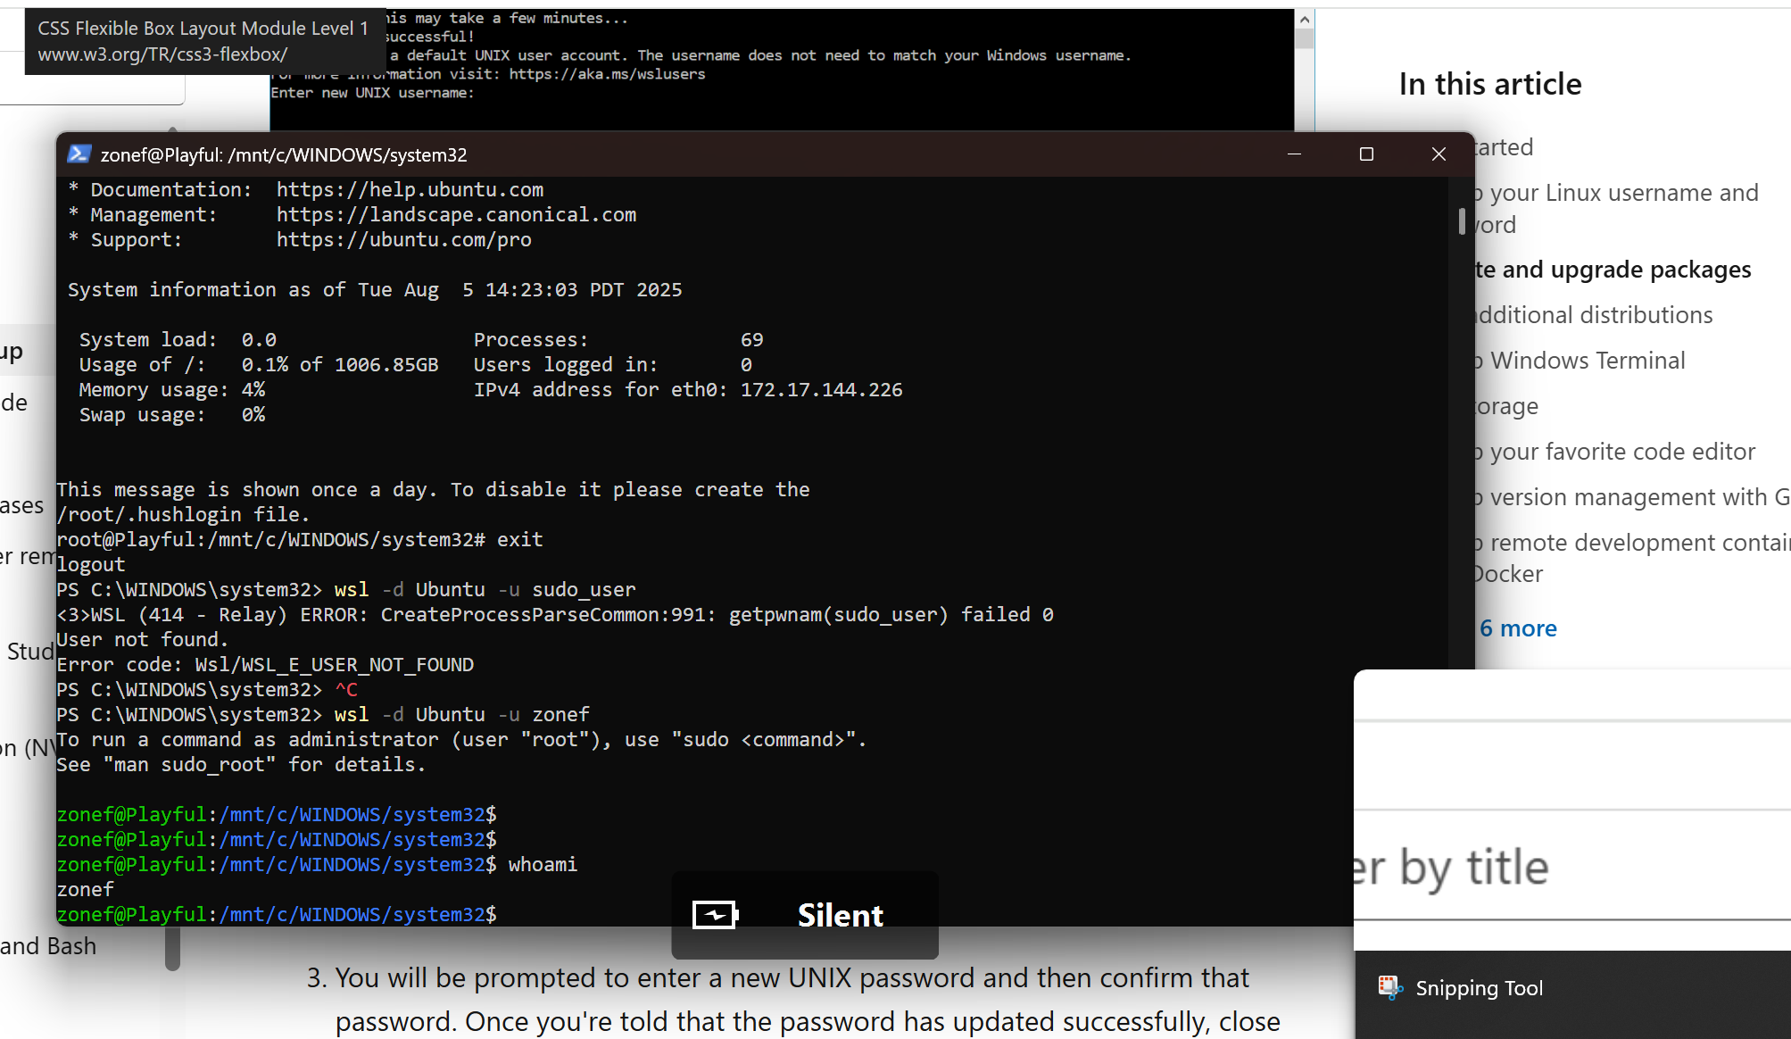Open 'upgrade packages' section link
This screenshot has height=1039, width=1791.
(x=1613, y=270)
